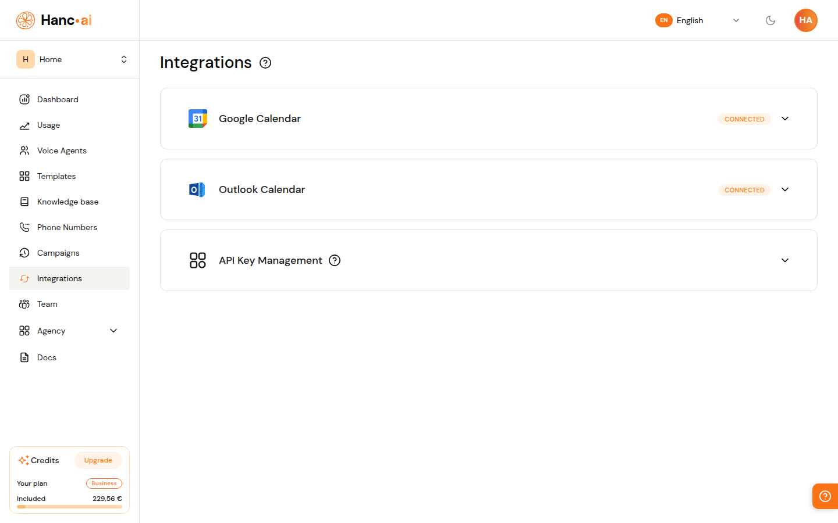The height and width of the screenshot is (523, 838).
Task: Click the Upgrade button
Action: 98,460
